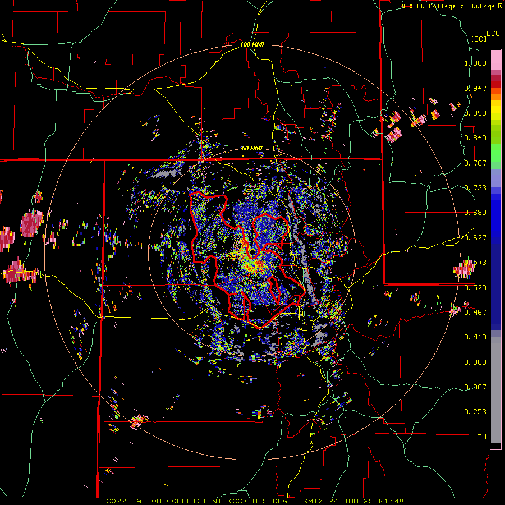Click the 0.520 scale value

[475, 287]
